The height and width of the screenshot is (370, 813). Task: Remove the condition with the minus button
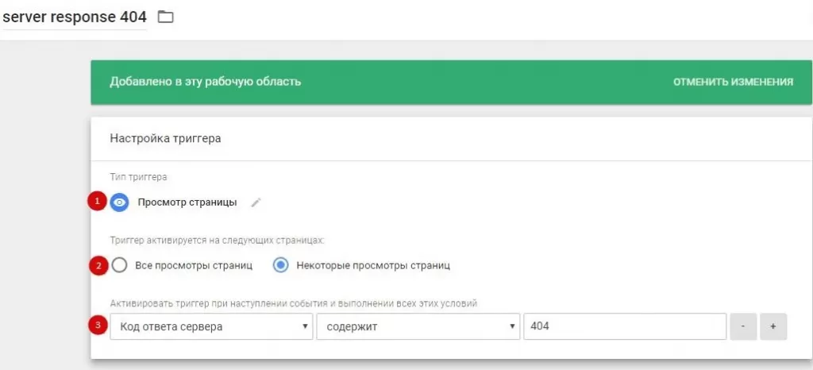[744, 326]
